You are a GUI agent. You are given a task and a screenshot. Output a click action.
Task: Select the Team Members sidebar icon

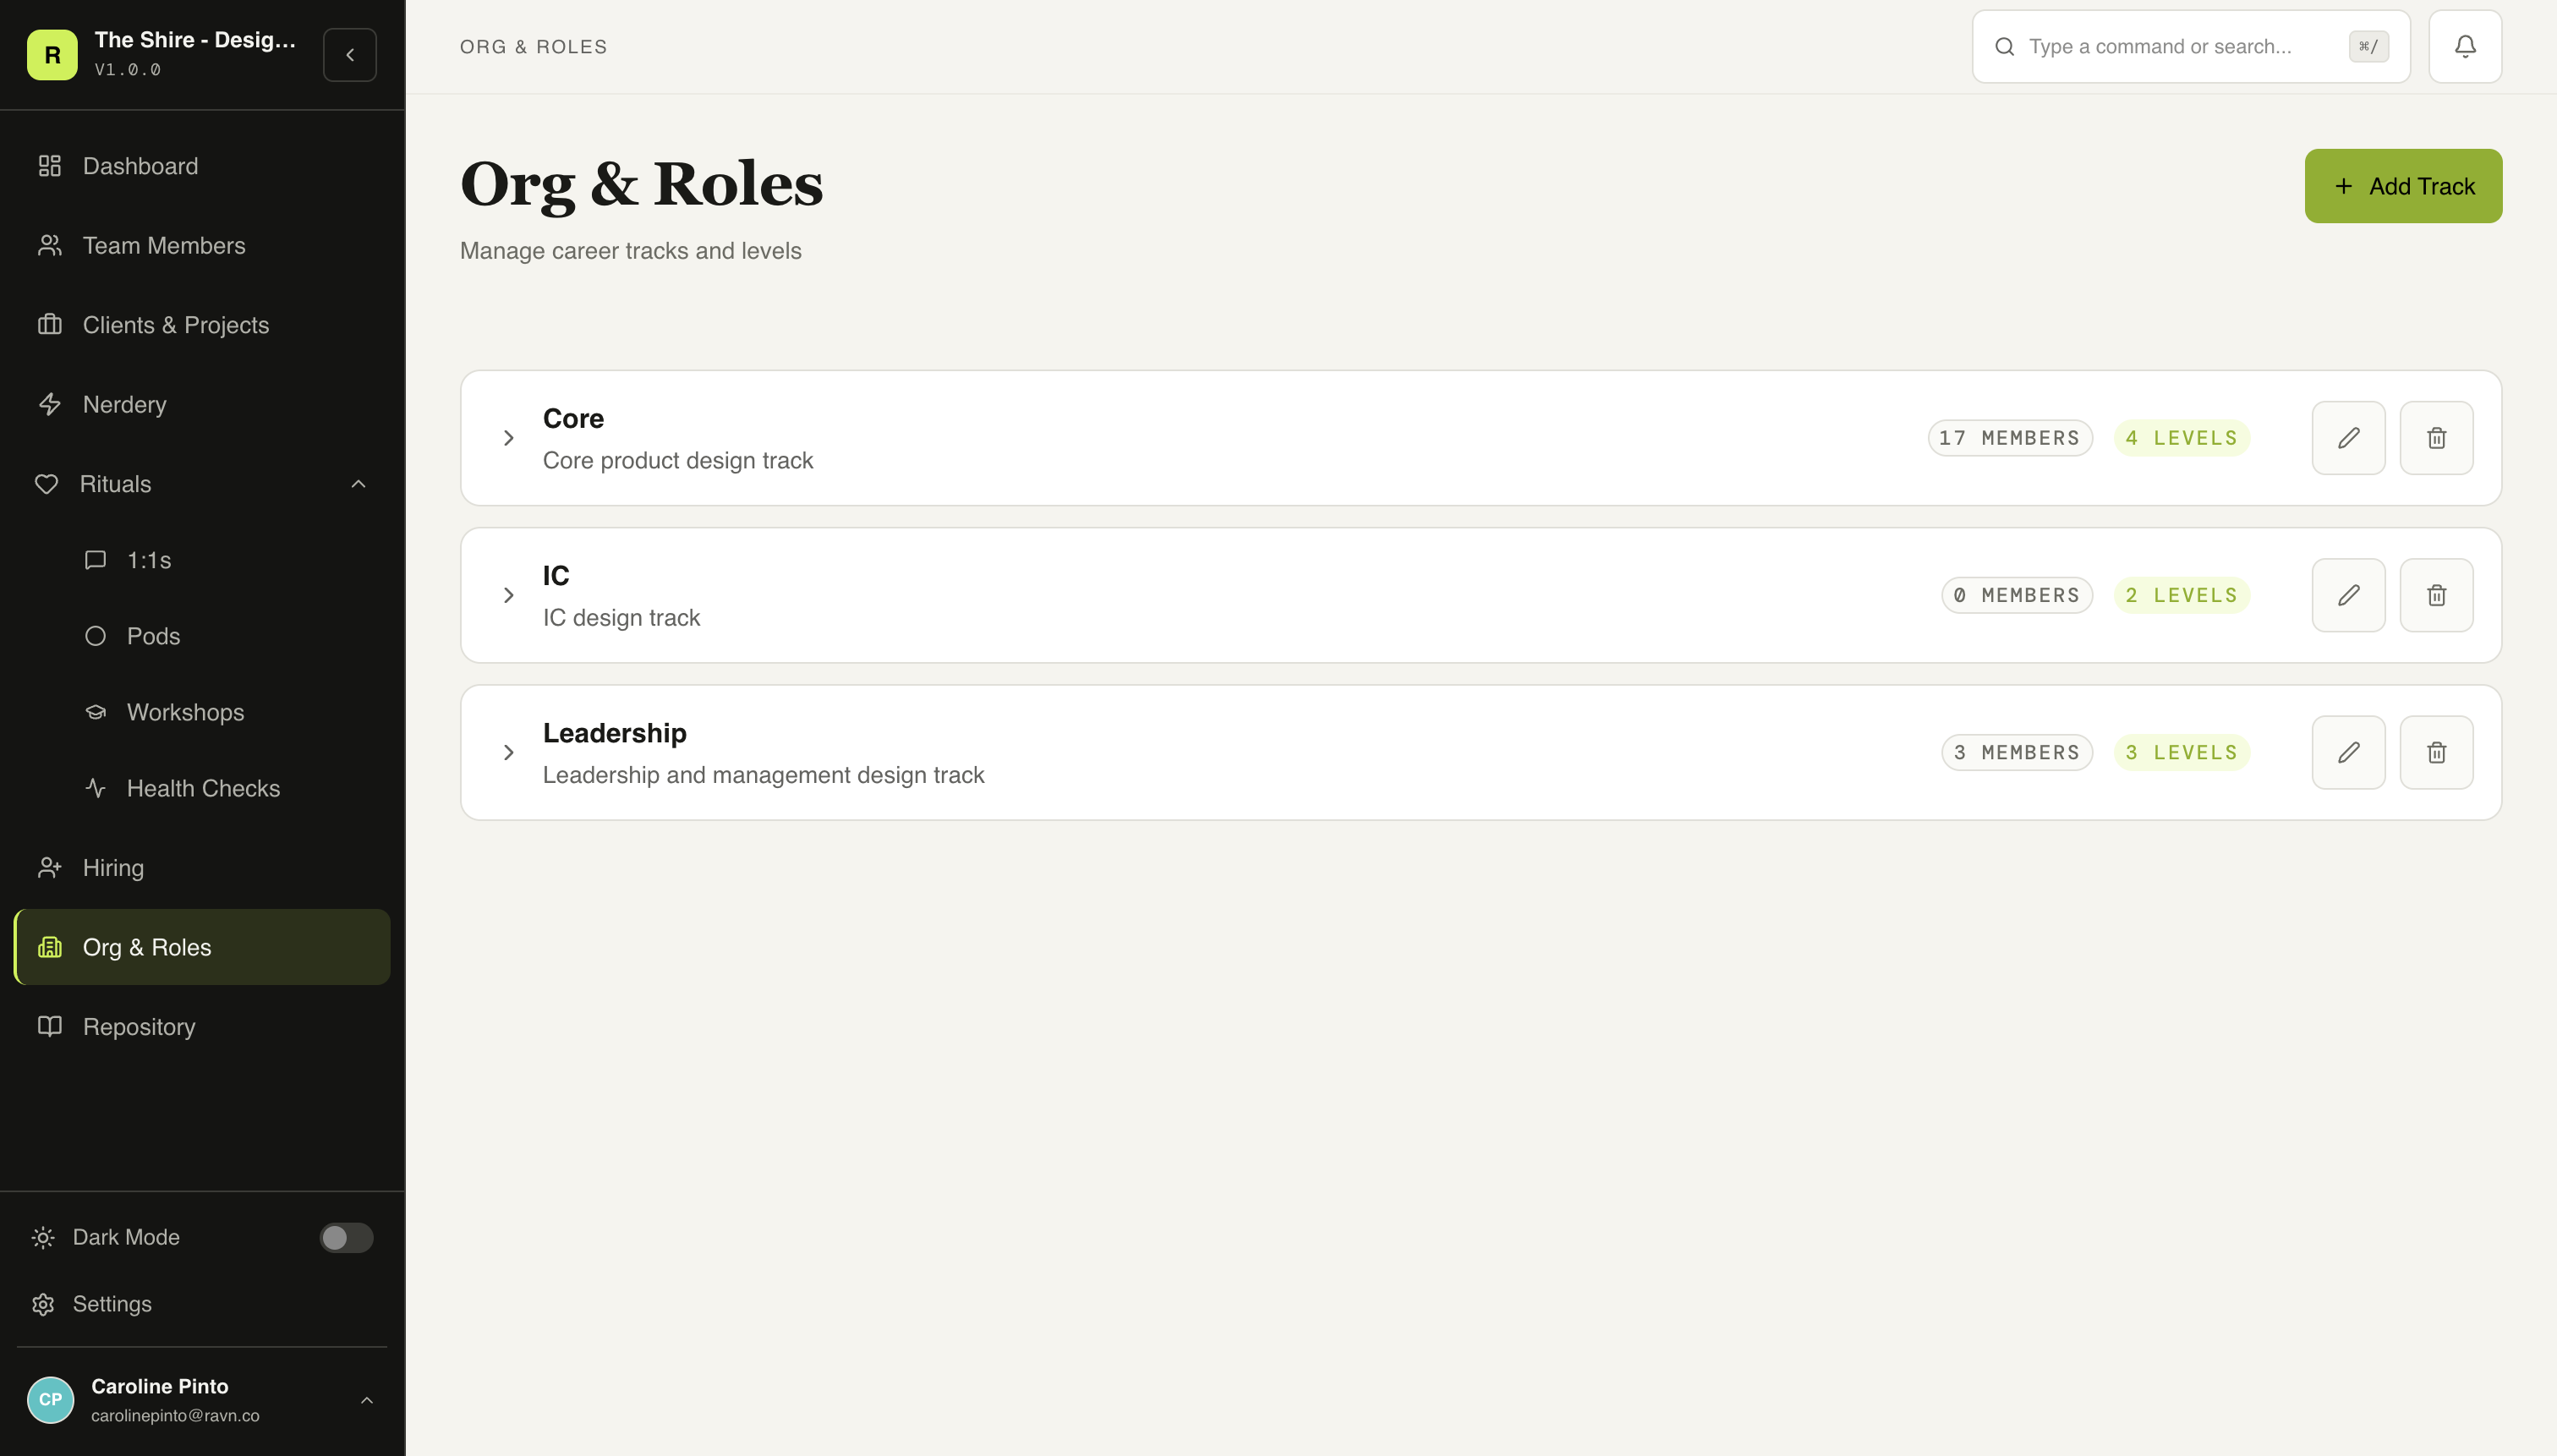[x=49, y=245]
